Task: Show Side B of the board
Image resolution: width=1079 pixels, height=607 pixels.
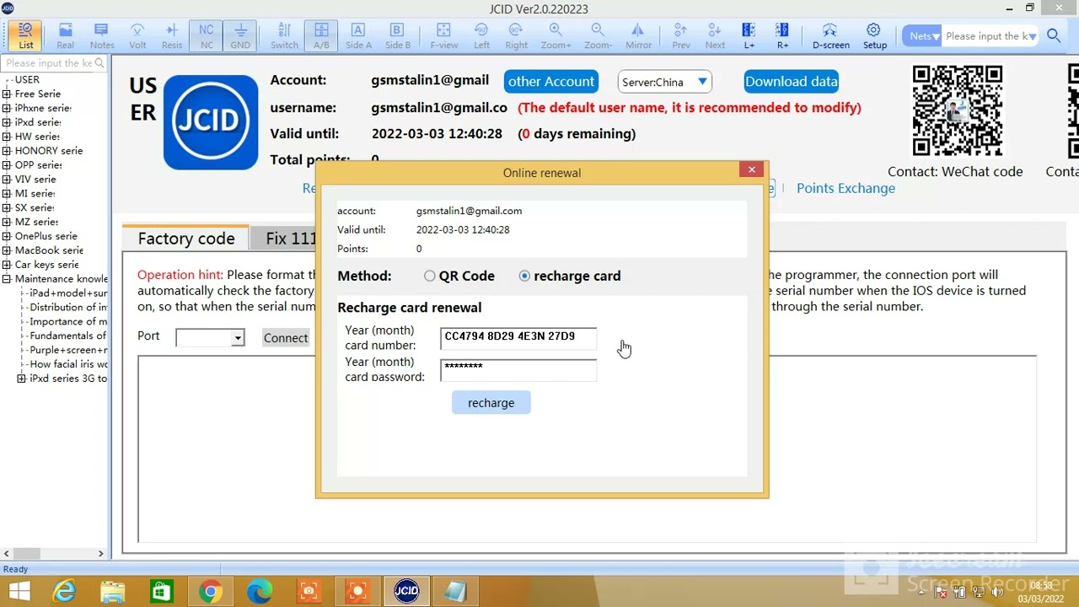Action: click(398, 36)
